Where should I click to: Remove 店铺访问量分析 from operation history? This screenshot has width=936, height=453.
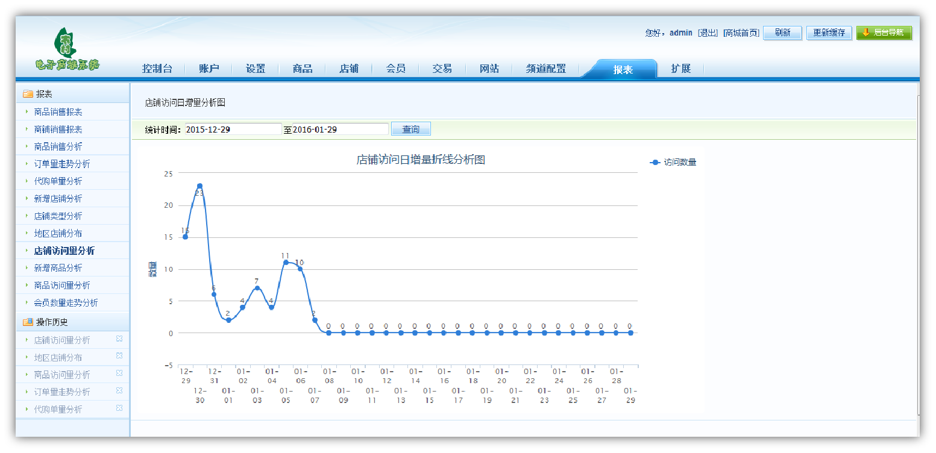119,339
